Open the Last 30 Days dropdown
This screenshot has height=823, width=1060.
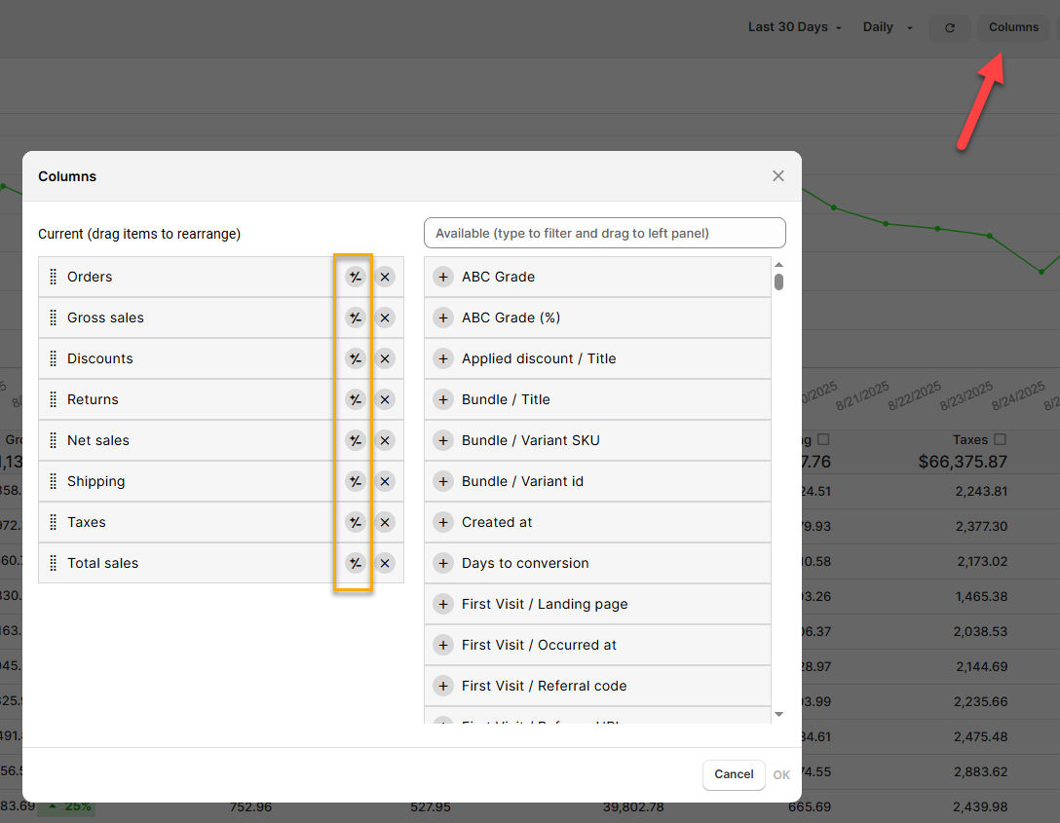(x=794, y=27)
